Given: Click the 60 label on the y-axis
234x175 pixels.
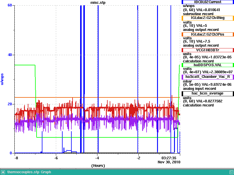Looking at the screenshot, I should click(x=10, y=5).
